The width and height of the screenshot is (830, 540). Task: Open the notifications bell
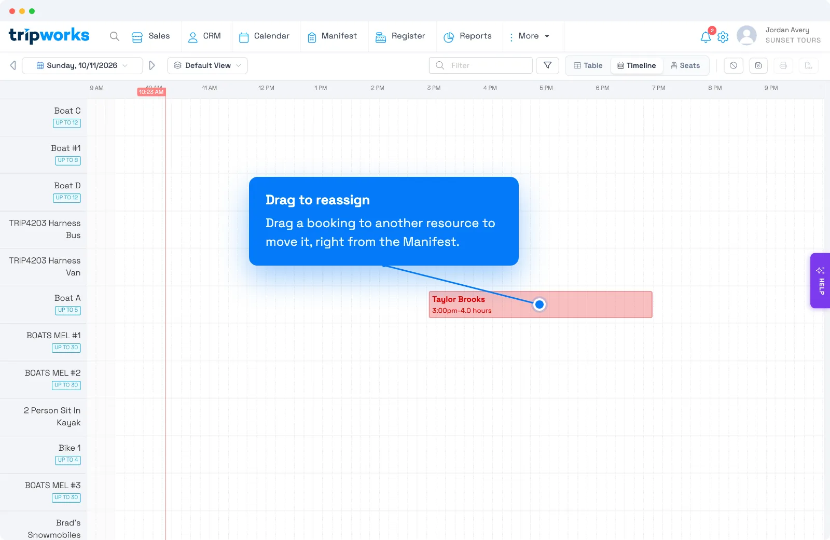click(706, 37)
